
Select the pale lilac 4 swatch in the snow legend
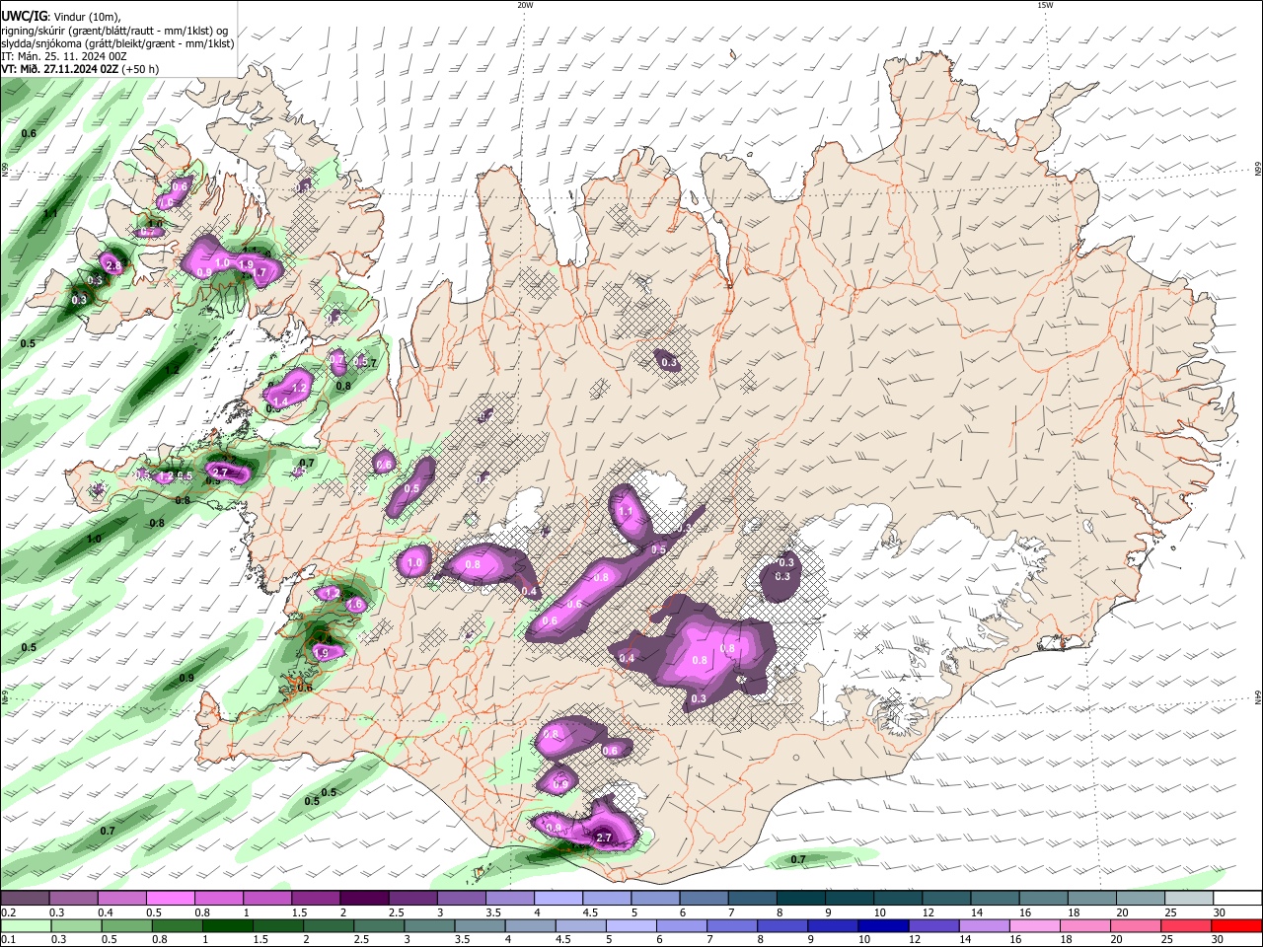(558, 898)
